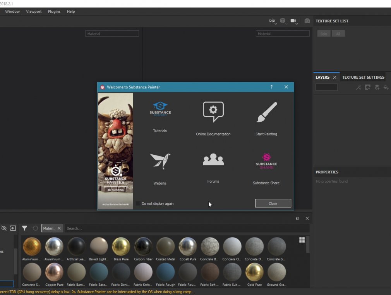The height and width of the screenshot is (295, 391).
Task: Click the screenshot camera icon
Action: coord(307,21)
